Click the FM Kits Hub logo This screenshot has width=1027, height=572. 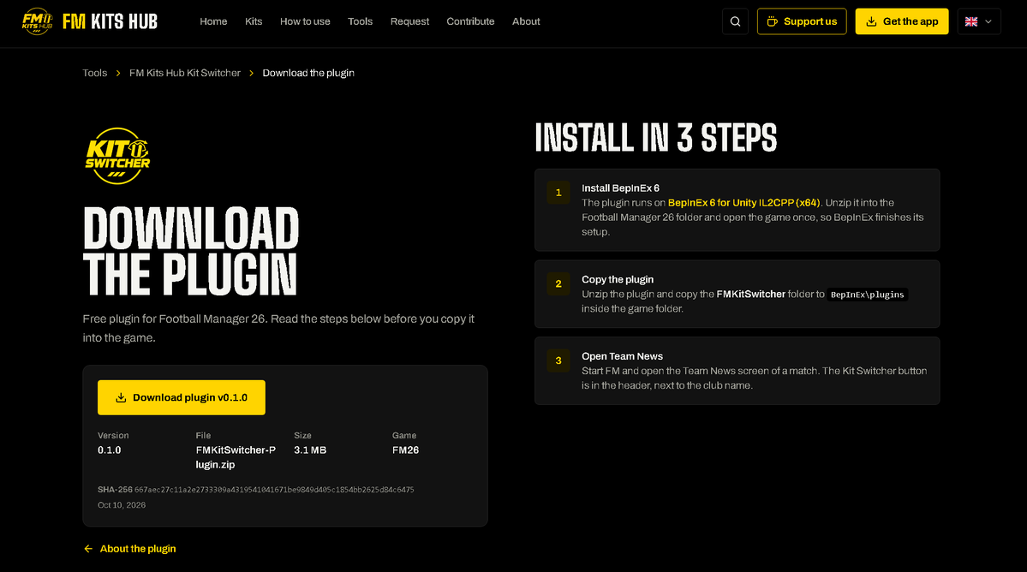point(90,21)
